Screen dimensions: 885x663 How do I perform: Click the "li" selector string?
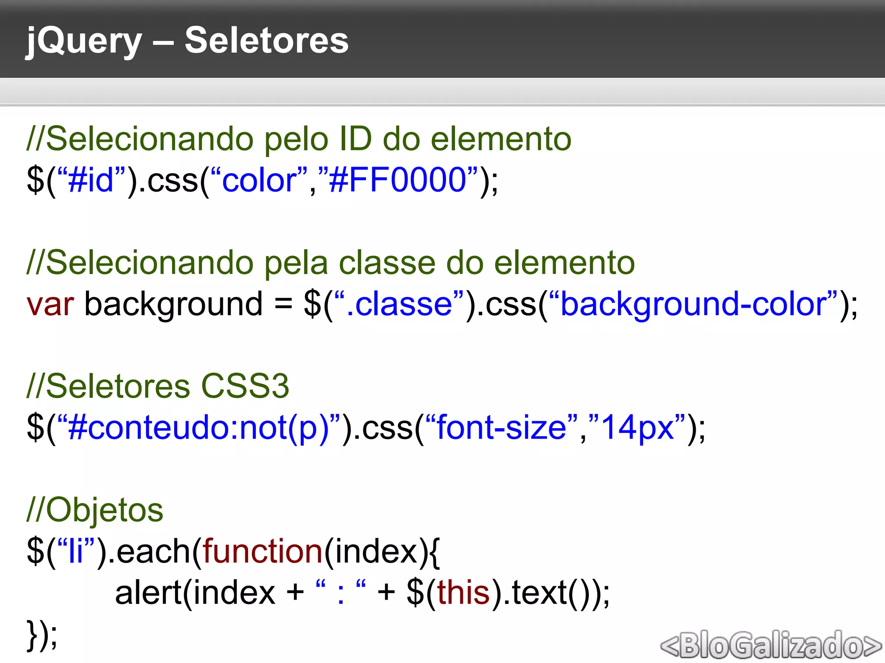click(x=76, y=552)
